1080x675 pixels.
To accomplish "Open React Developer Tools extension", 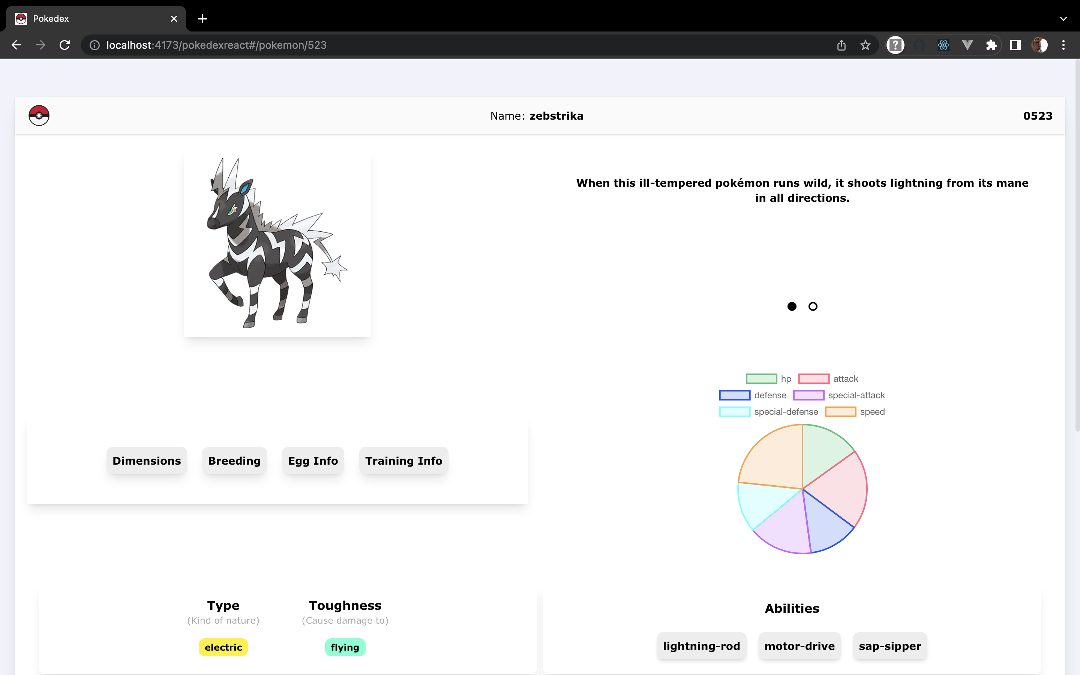I will (943, 45).
